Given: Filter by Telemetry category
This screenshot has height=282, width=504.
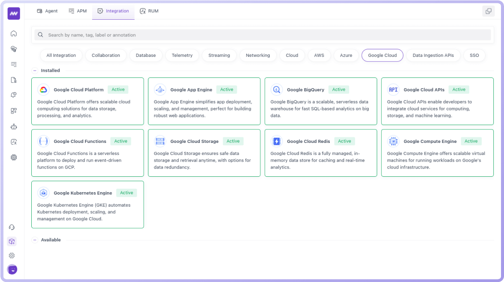Looking at the screenshot, I should [182, 55].
